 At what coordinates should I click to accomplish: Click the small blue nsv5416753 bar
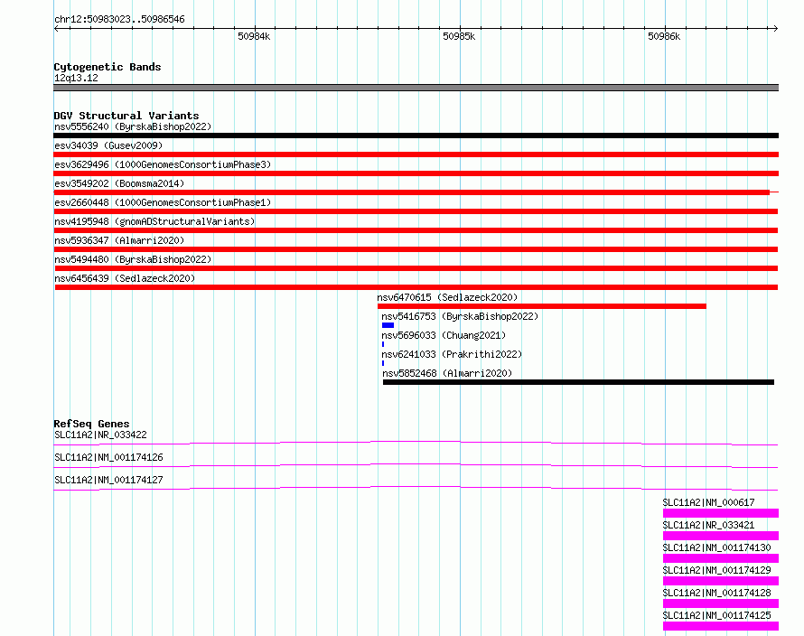(x=388, y=325)
